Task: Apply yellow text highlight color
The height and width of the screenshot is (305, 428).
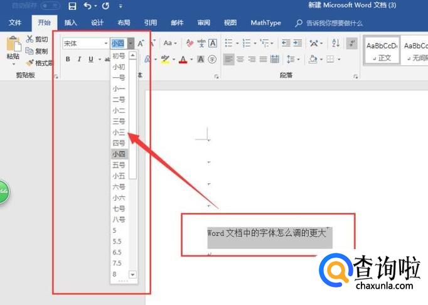Action: (x=165, y=59)
